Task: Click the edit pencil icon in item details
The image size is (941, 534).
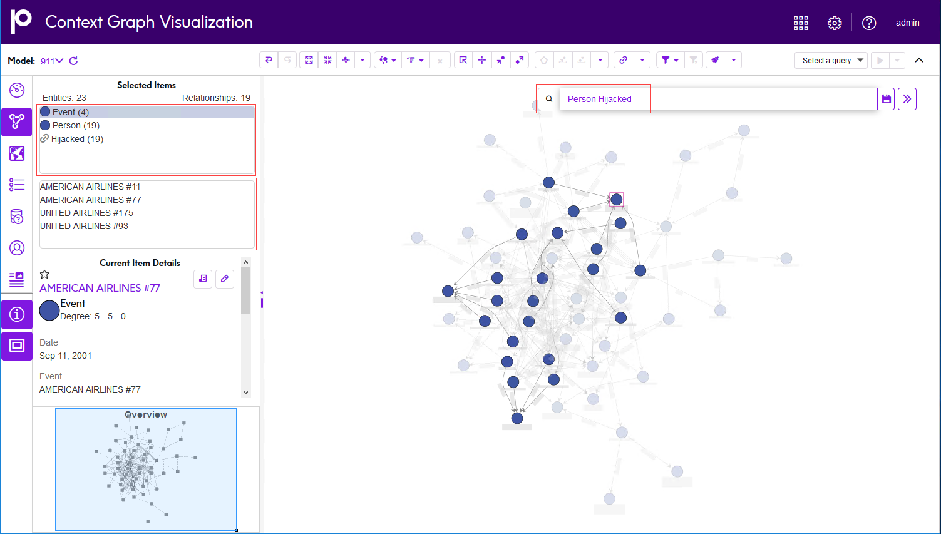Action: coord(225,279)
